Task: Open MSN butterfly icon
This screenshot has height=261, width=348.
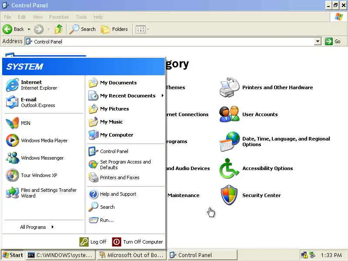Action: click(13, 123)
